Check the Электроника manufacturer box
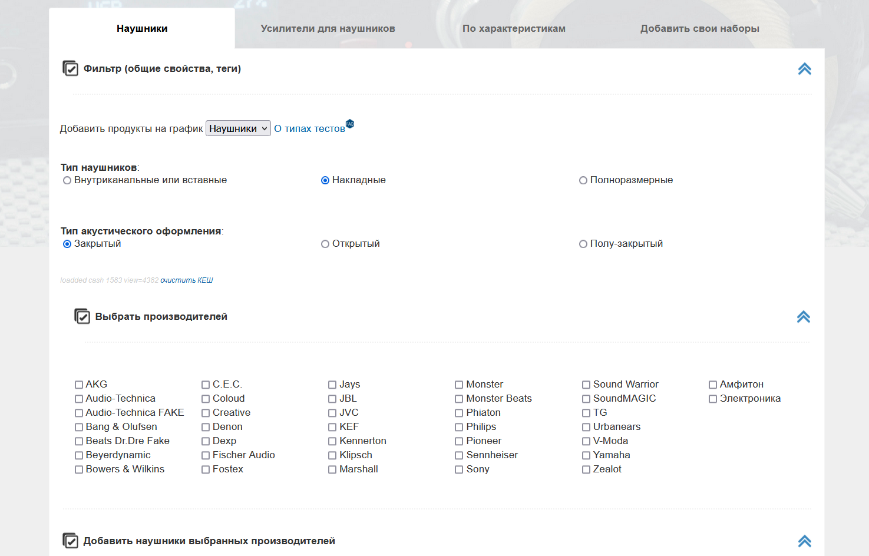869x556 pixels. point(713,399)
